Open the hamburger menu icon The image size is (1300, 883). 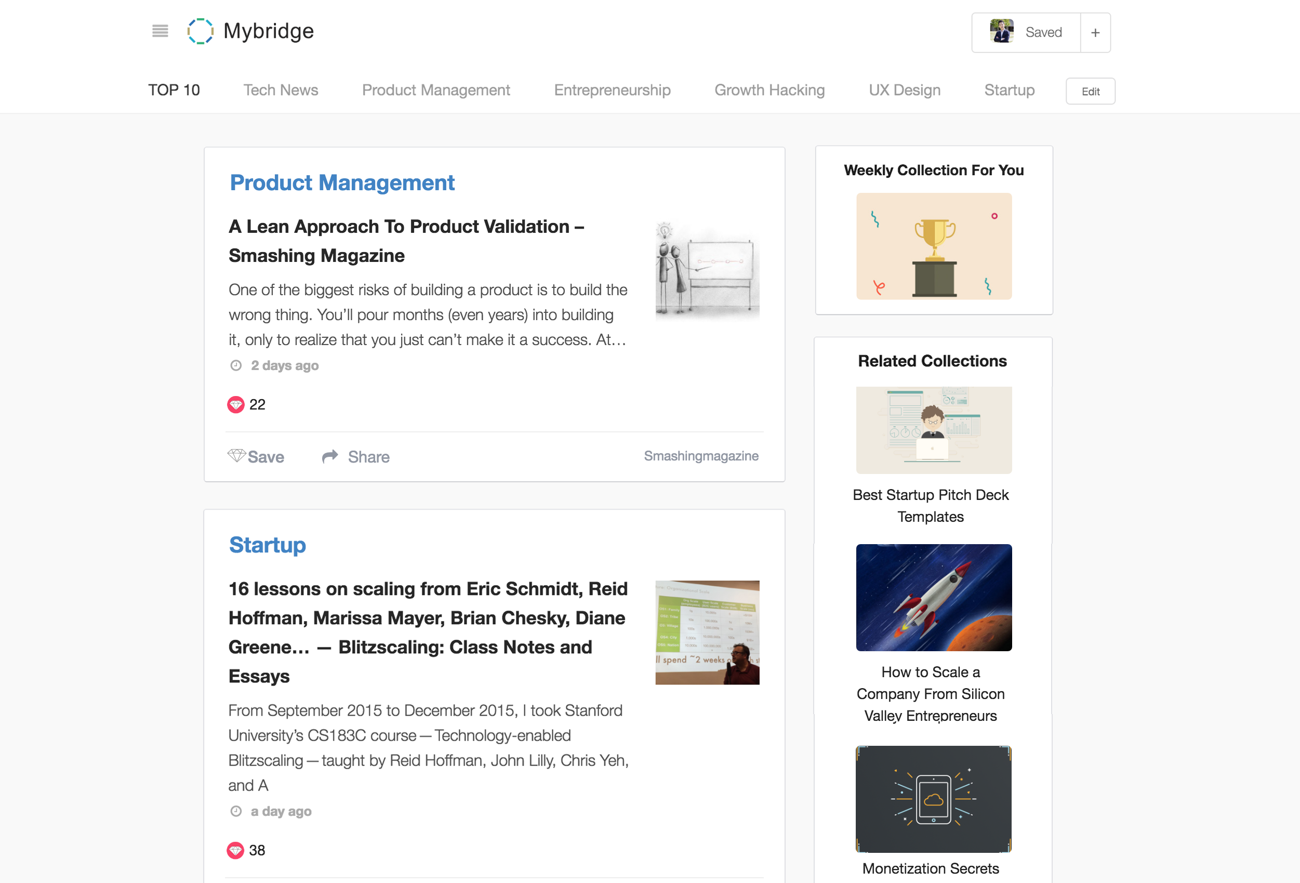[x=160, y=31]
